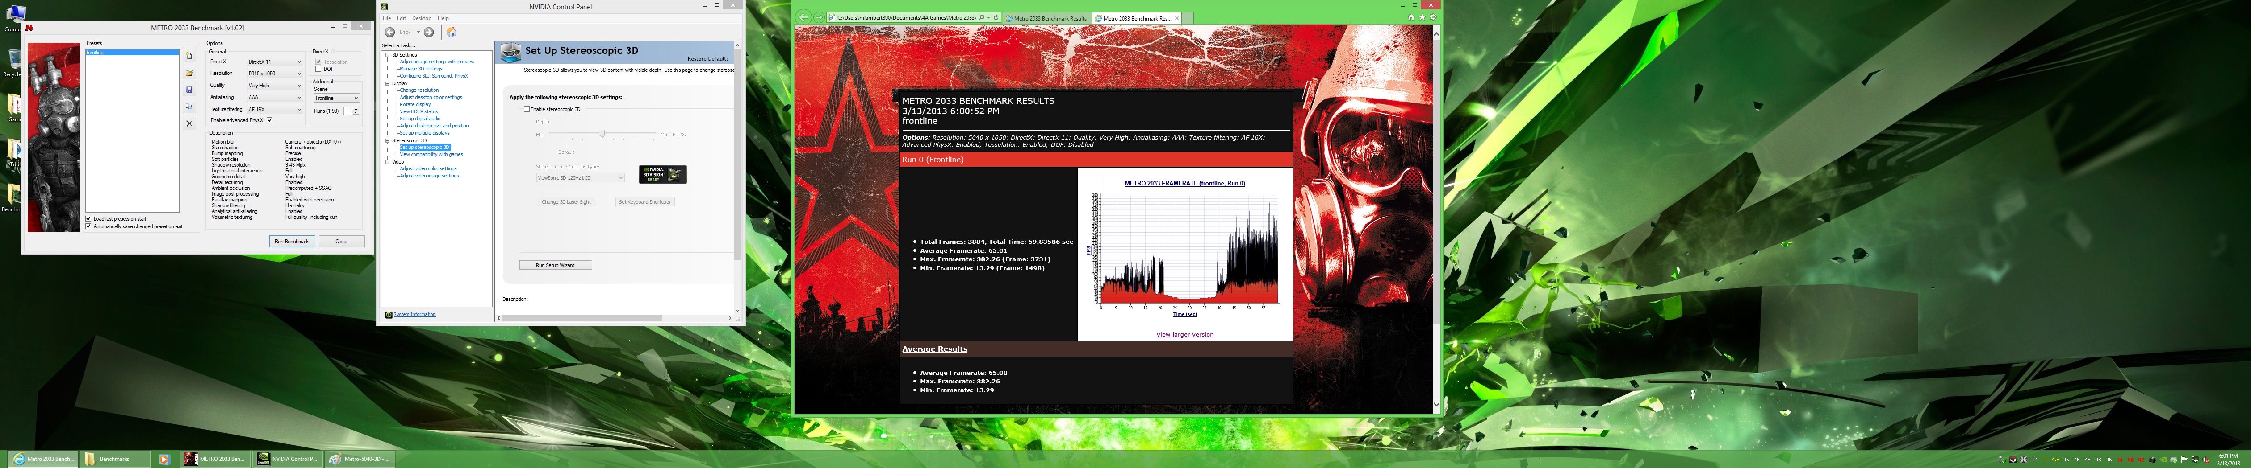The height and width of the screenshot is (468, 2251).
Task: Check Enable stereoscopic 3D
Action: pyautogui.click(x=527, y=110)
